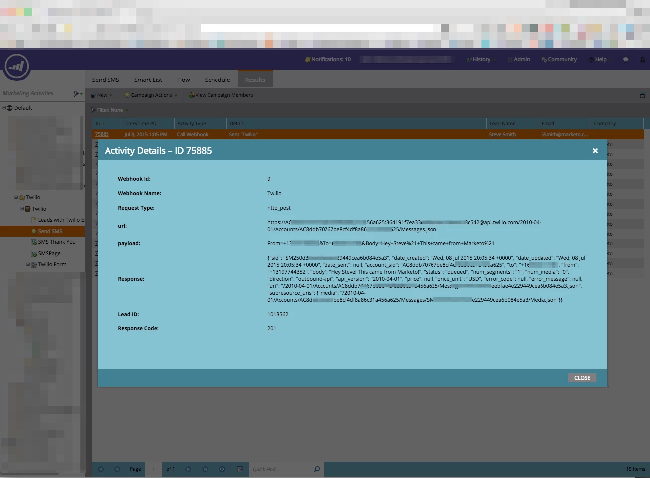Click the cloud icon in top bar
This screenshot has height=478, width=650.
coord(626,59)
